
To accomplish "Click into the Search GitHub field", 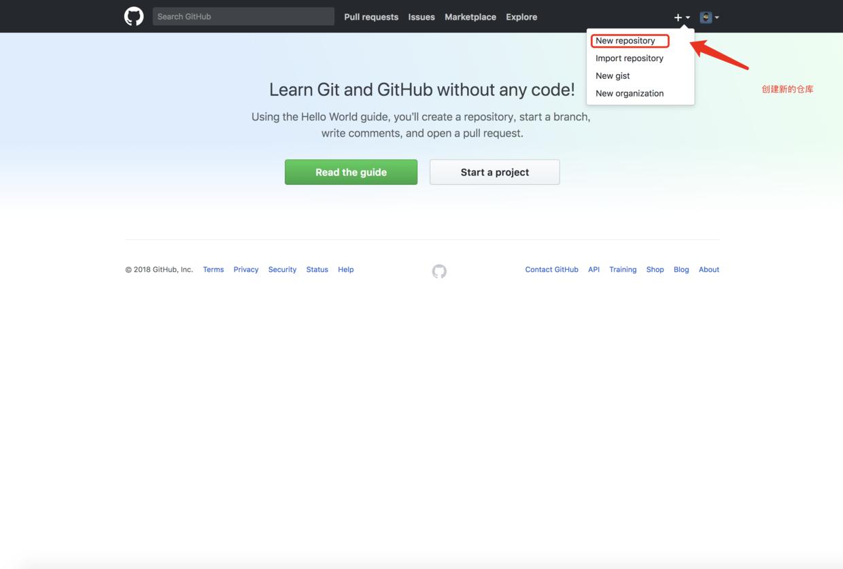I will (x=243, y=16).
